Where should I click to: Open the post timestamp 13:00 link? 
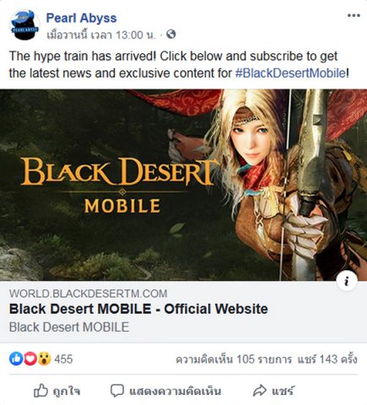101,35
